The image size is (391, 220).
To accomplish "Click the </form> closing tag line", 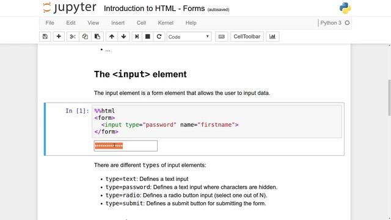I will click(x=106, y=132).
